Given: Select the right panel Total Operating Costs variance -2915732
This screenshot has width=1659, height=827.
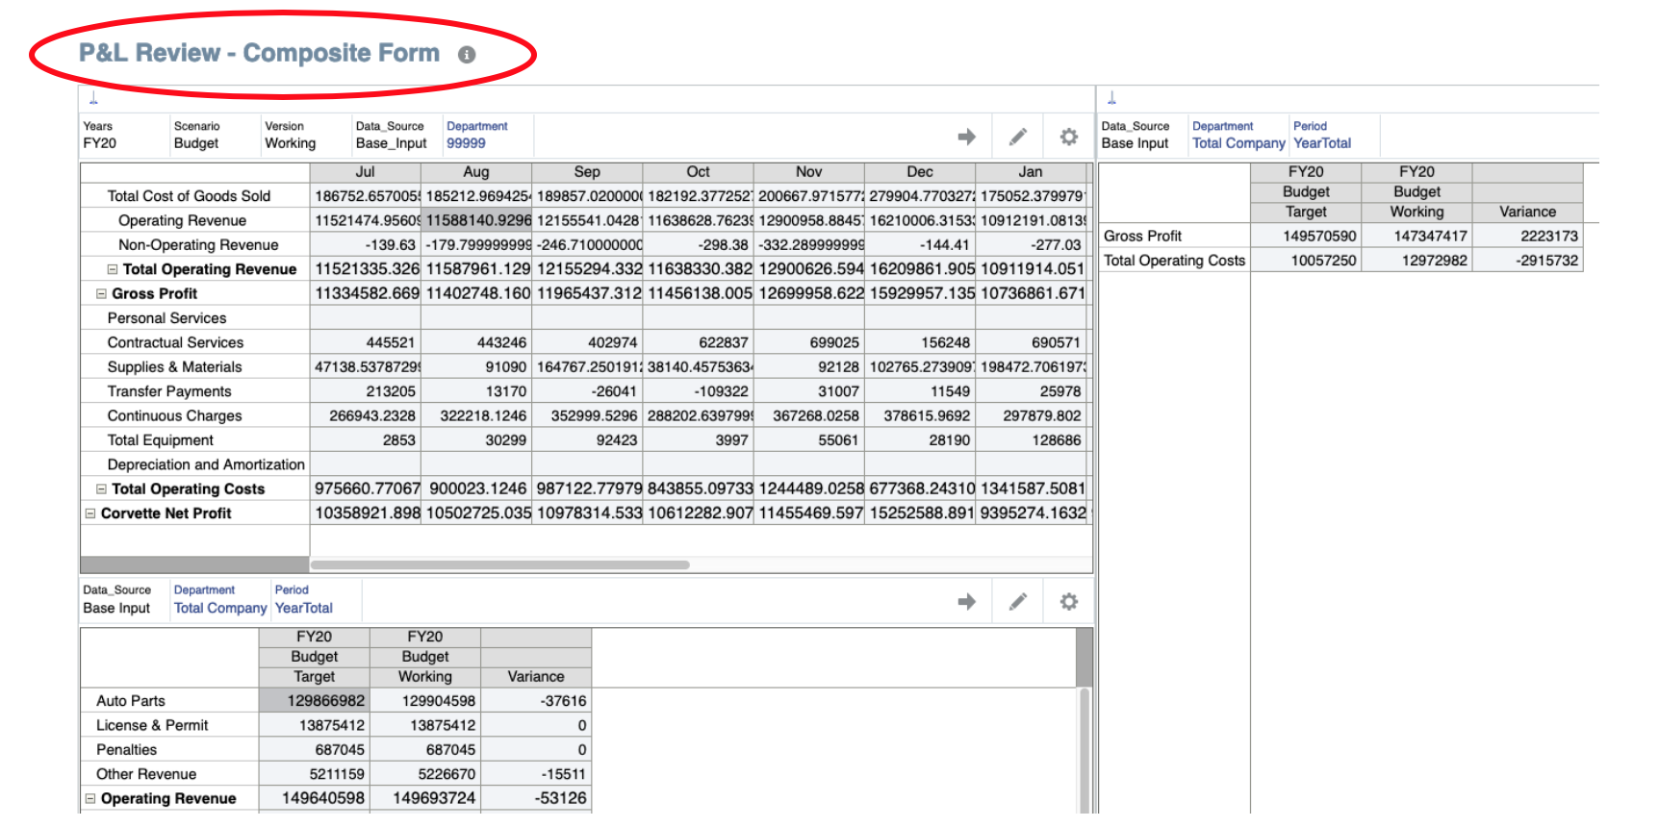Looking at the screenshot, I should [1527, 261].
